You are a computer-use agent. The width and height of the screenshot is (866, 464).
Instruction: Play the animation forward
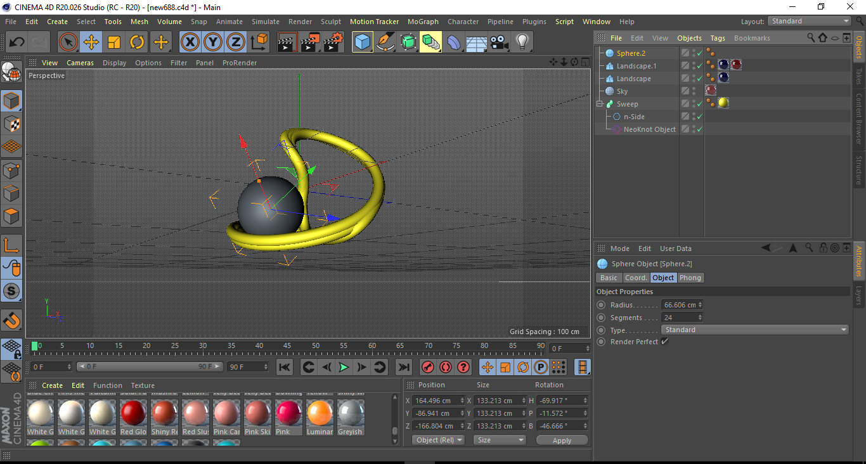pos(344,367)
